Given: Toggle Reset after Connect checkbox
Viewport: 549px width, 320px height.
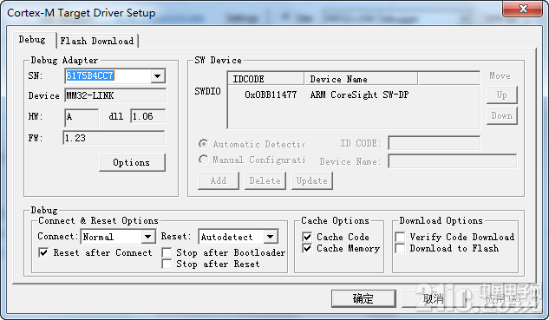Looking at the screenshot, I should tap(43, 252).
